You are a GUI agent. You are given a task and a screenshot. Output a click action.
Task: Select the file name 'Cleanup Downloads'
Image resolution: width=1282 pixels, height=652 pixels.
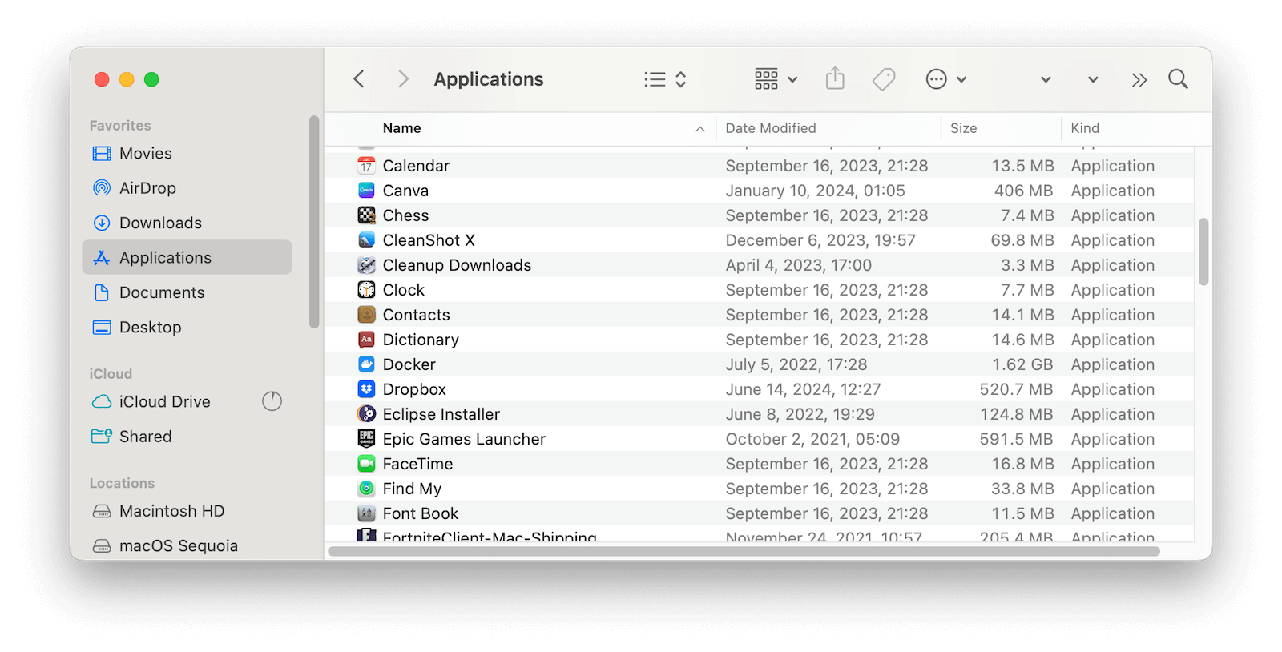click(x=457, y=265)
